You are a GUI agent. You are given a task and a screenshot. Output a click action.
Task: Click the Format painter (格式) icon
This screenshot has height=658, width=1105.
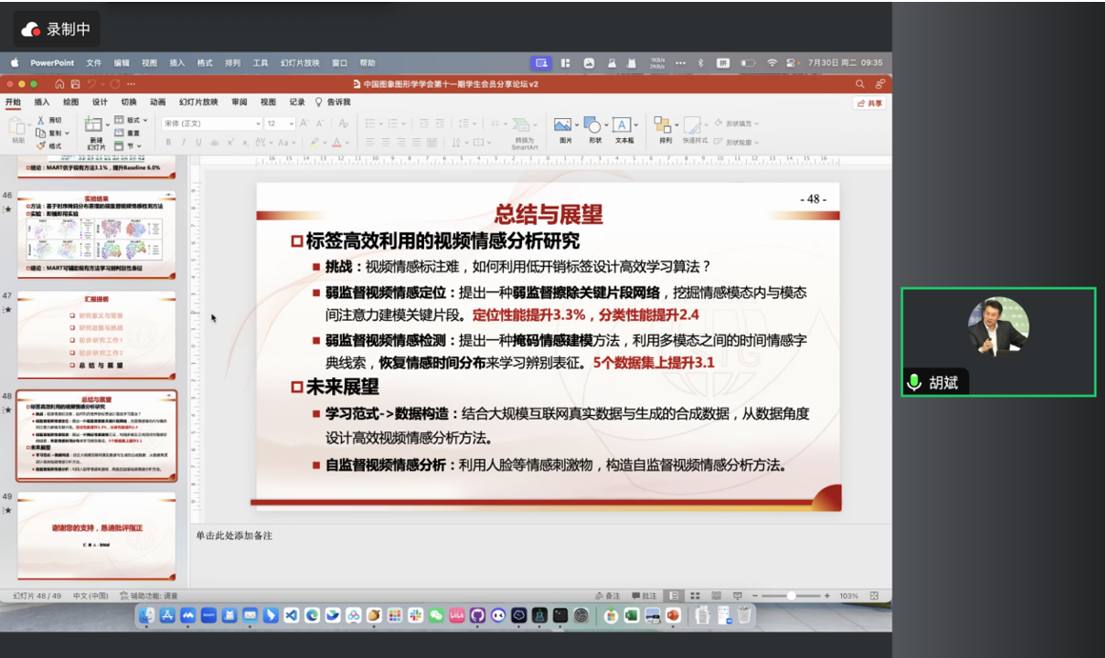pyautogui.click(x=41, y=146)
